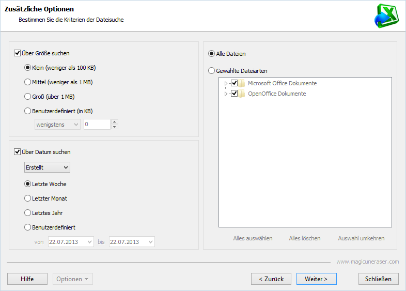
Task: Open the von date picker dropdown
Action: [x=89, y=242]
